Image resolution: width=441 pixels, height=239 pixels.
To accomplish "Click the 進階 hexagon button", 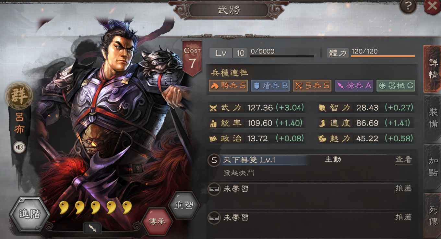I will pyautogui.click(x=30, y=214).
